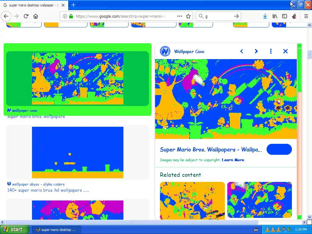
Task: Open the browser home page
Action: [36, 16]
